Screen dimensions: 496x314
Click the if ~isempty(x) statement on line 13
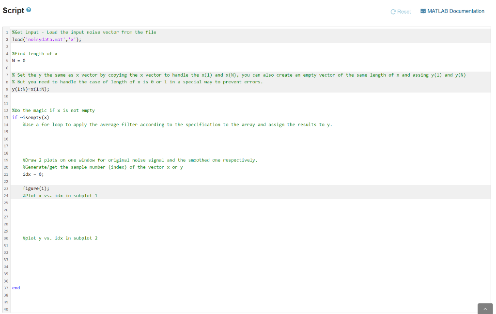coord(31,117)
